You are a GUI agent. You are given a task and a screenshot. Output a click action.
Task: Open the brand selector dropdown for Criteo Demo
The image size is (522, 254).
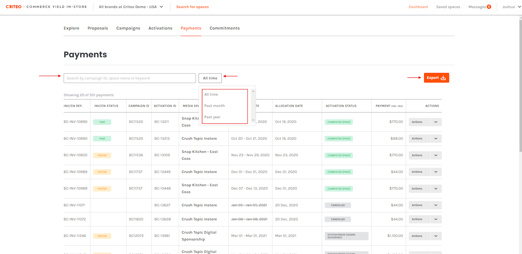coord(130,7)
